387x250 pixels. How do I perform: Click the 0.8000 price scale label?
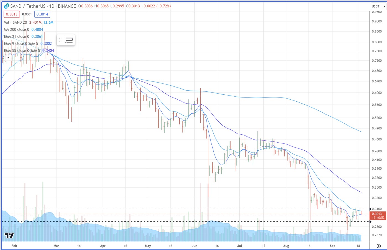[377, 42]
